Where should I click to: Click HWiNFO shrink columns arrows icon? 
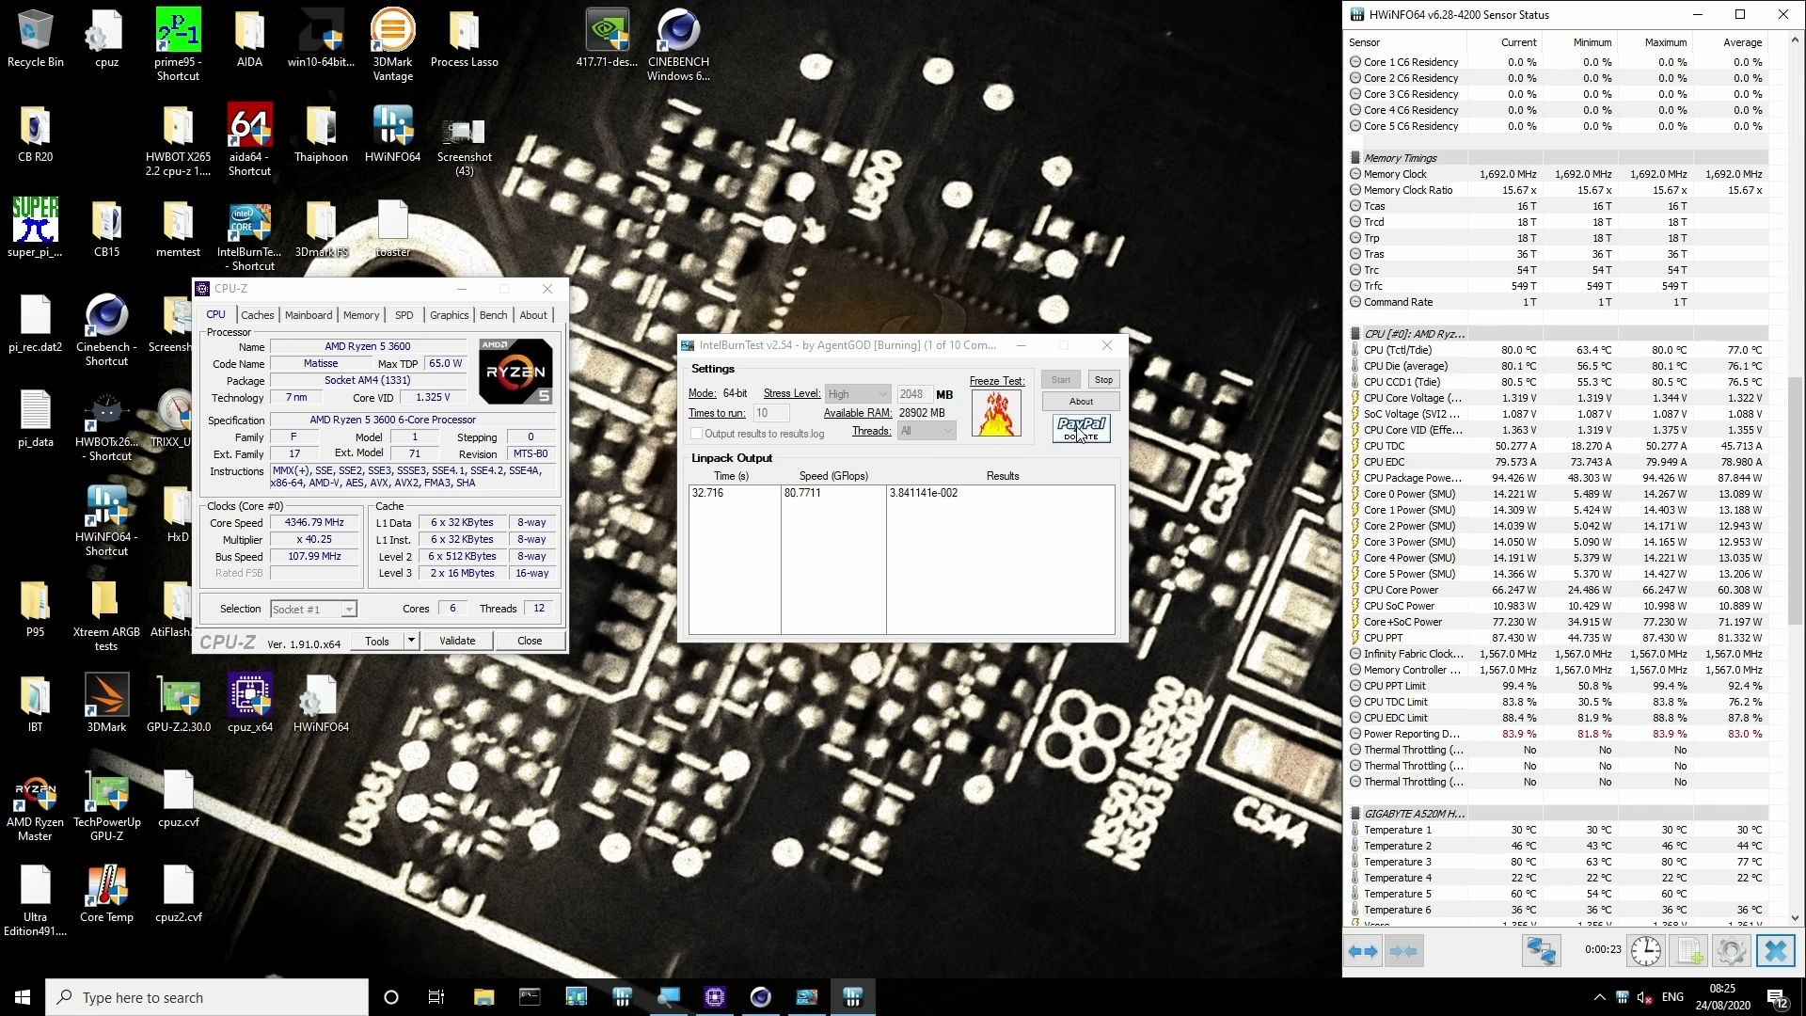click(x=1402, y=951)
